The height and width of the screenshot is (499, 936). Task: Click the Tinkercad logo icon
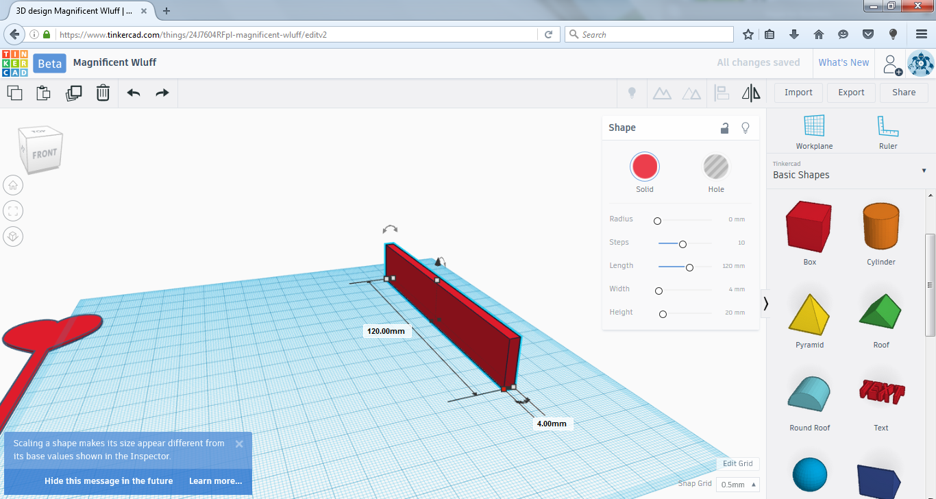tap(14, 63)
